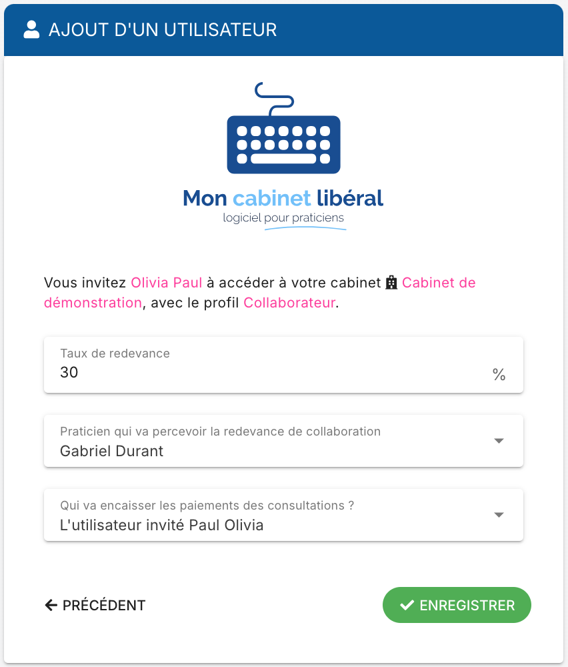The image size is (568, 667).
Task: Go back with the Précédent button
Action: [95, 605]
